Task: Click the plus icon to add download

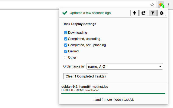Action: tap(134, 13)
